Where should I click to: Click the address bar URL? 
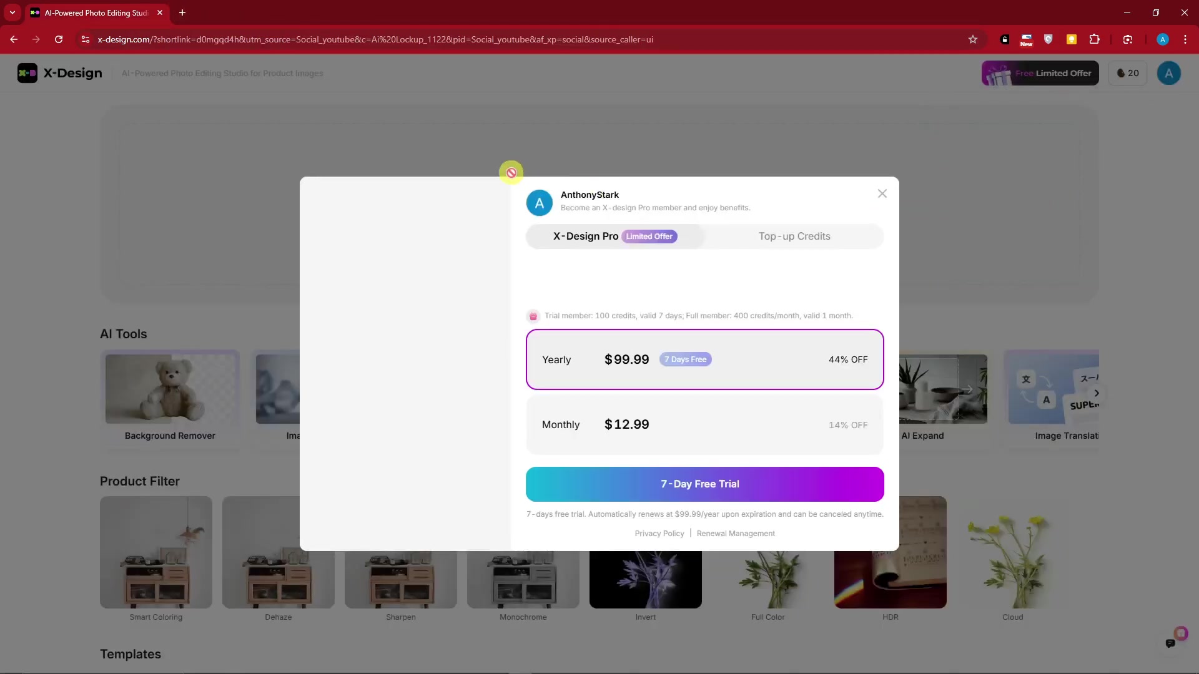point(375,39)
